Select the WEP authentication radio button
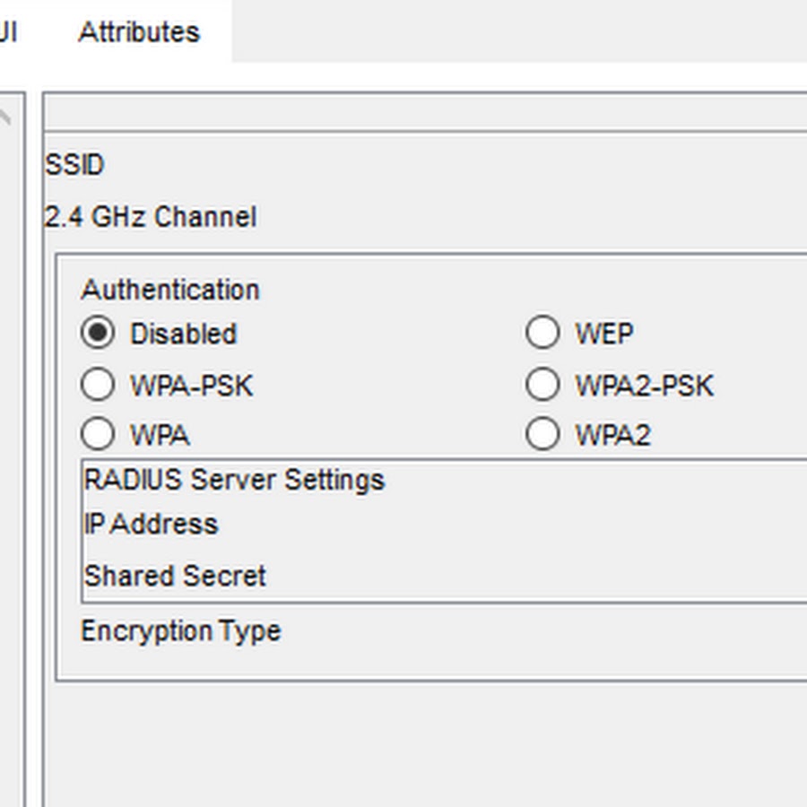Image resolution: width=807 pixels, height=807 pixels. 543,333
